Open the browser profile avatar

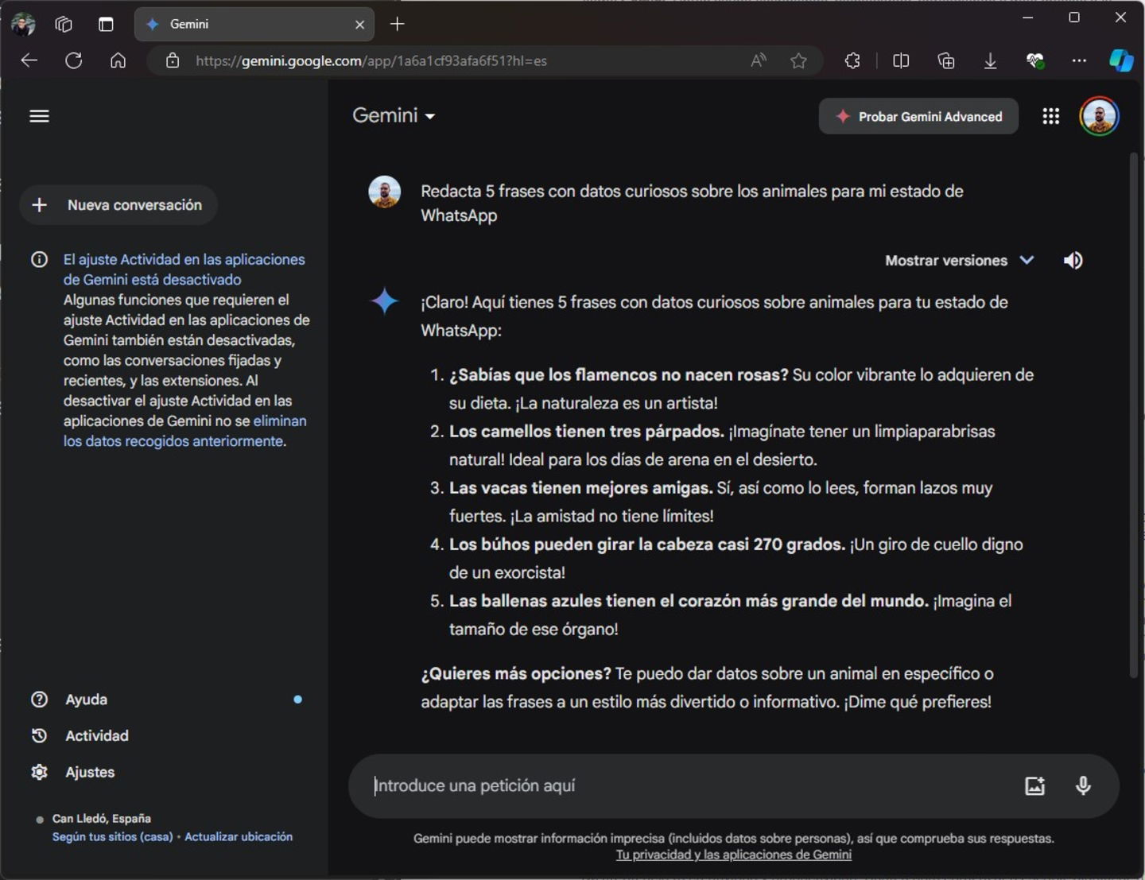tap(22, 24)
